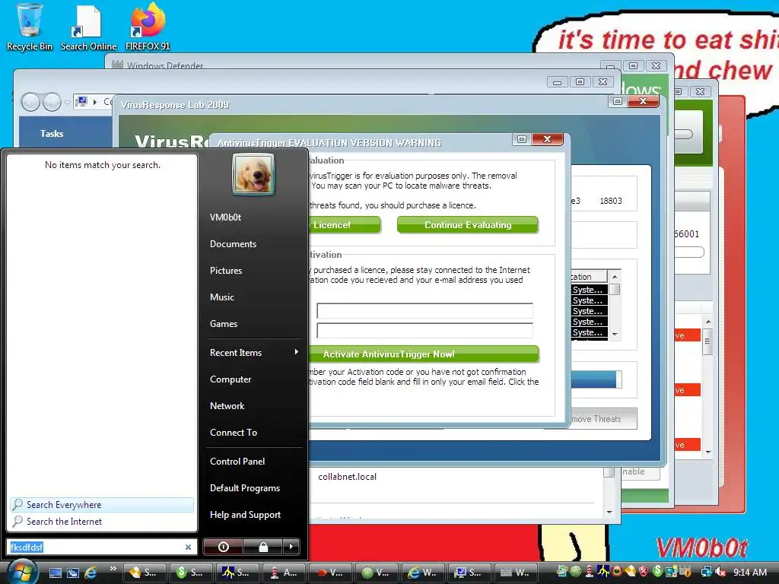Open the Windows Defender W... taskbar button
The height and width of the screenshot is (584, 779).
pyautogui.click(x=517, y=573)
